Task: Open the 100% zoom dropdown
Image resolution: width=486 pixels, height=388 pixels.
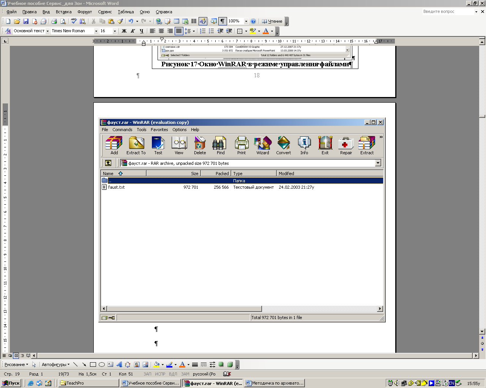Action: point(246,21)
